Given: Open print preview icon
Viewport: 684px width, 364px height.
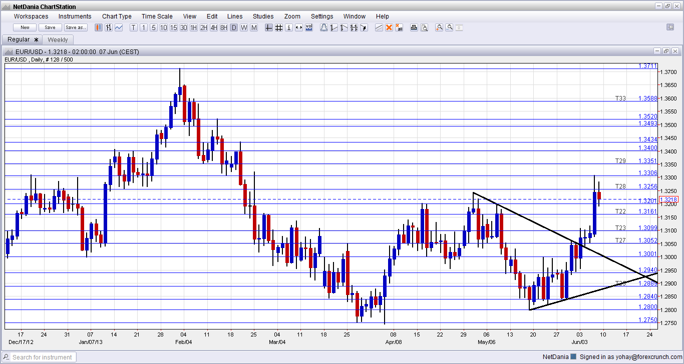Looking at the screenshot, I should (x=424, y=27).
